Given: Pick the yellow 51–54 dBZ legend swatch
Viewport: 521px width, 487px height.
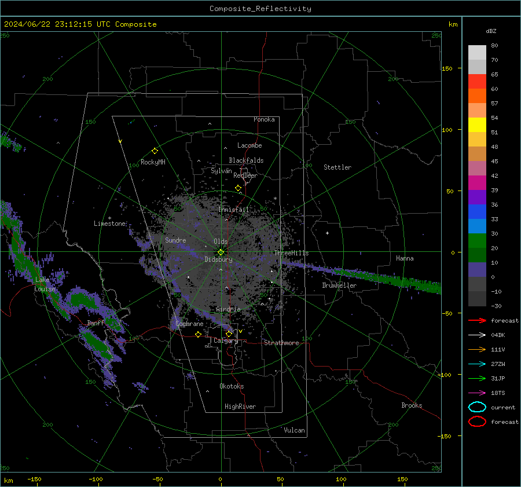Looking at the screenshot, I should pyautogui.click(x=477, y=125).
